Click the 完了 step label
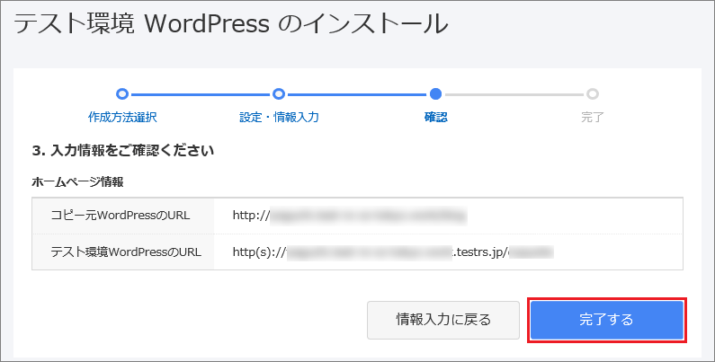 (593, 117)
